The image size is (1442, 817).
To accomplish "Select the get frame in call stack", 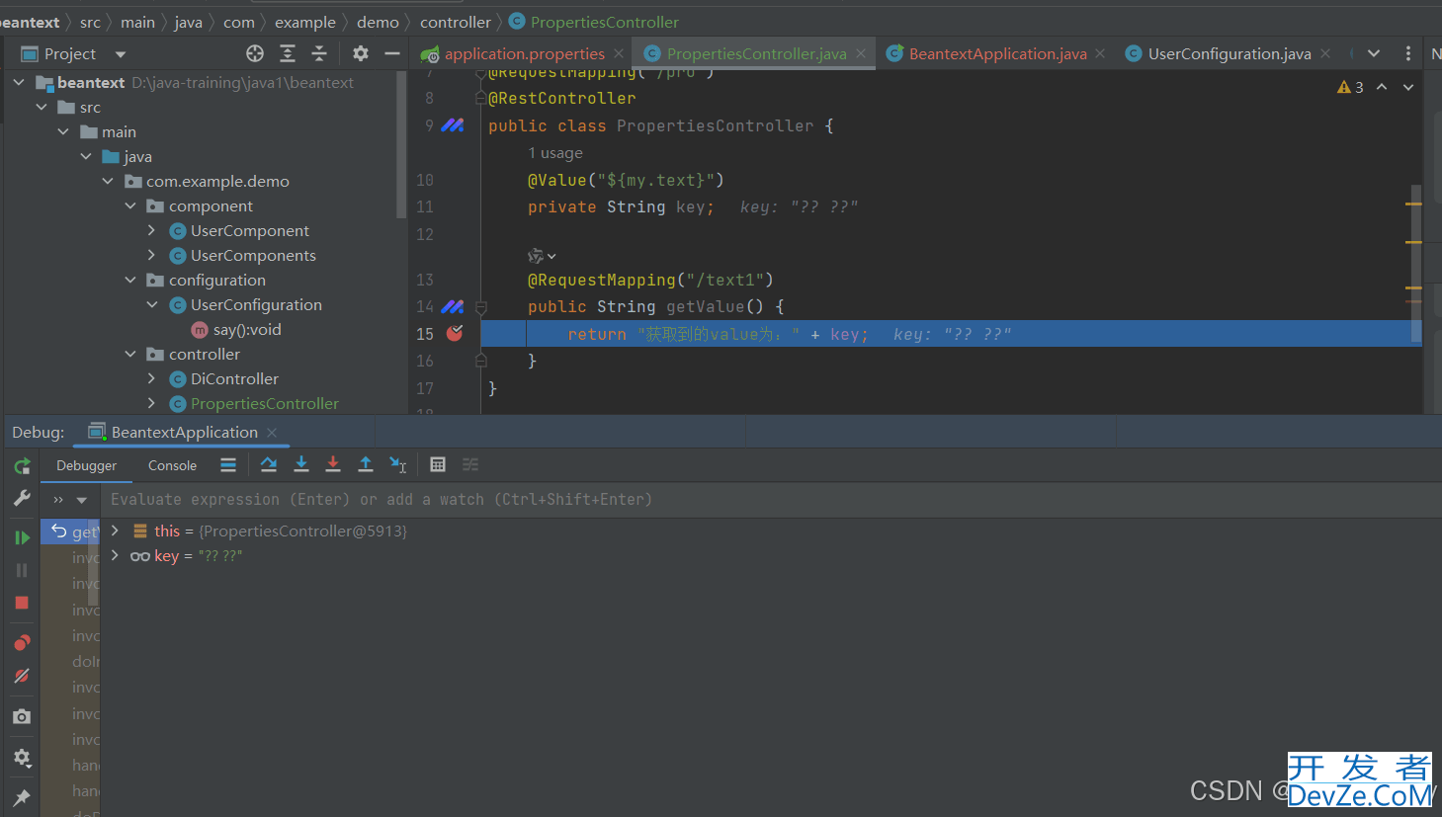I will (x=70, y=531).
